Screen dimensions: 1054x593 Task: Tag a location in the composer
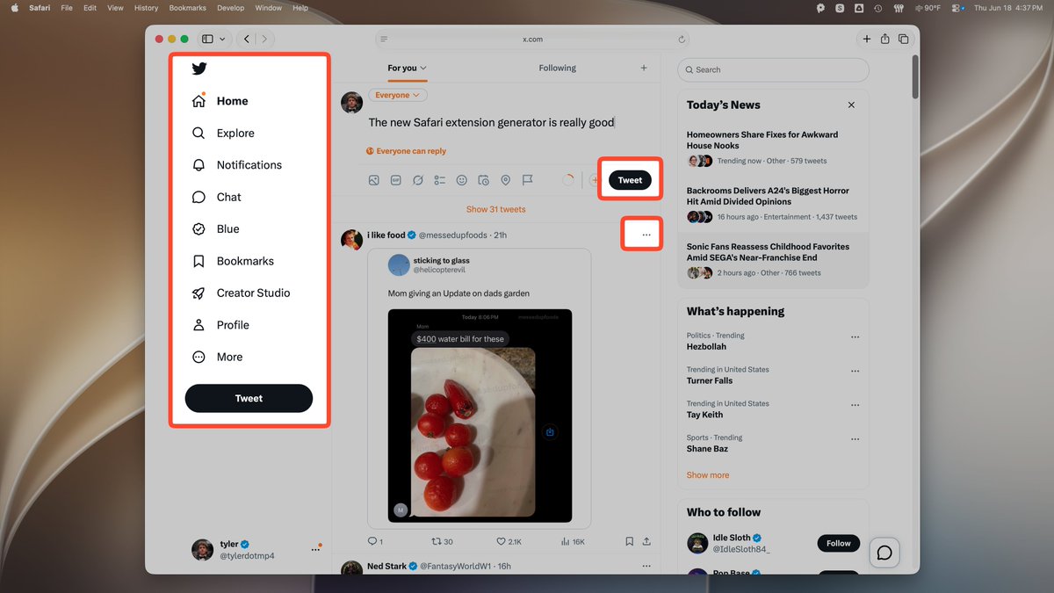[x=505, y=180]
